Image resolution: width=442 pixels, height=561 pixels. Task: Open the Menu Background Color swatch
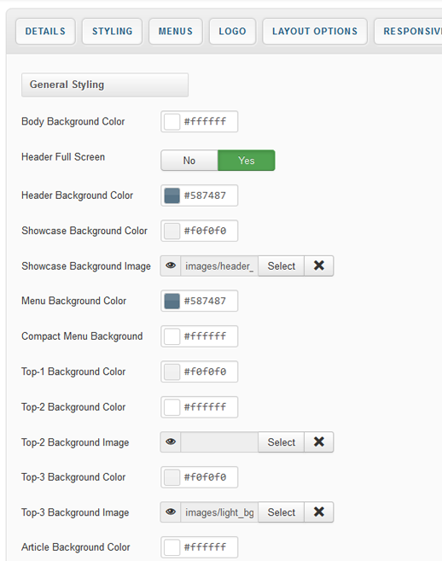click(x=172, y=301)
